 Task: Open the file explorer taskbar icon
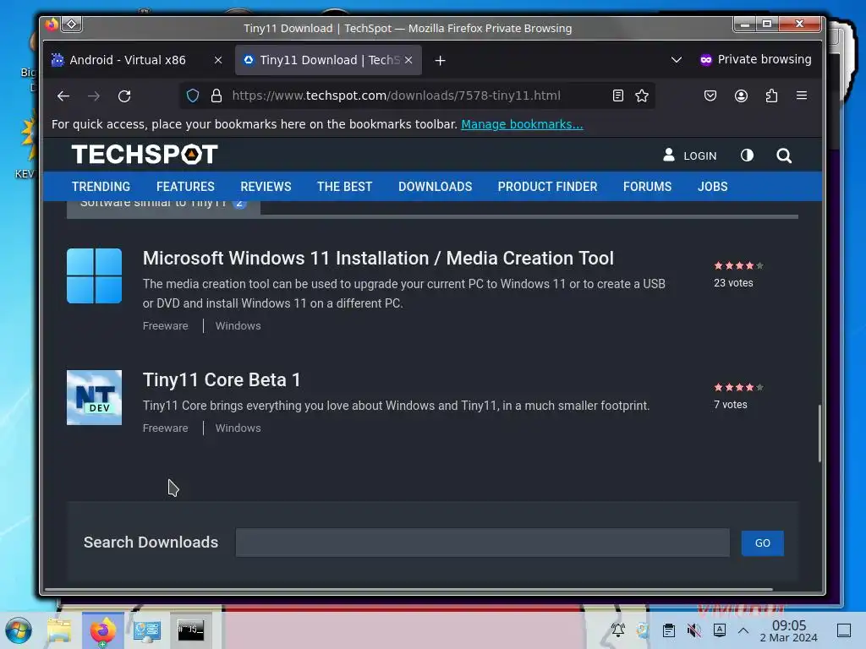pos(58,630)
